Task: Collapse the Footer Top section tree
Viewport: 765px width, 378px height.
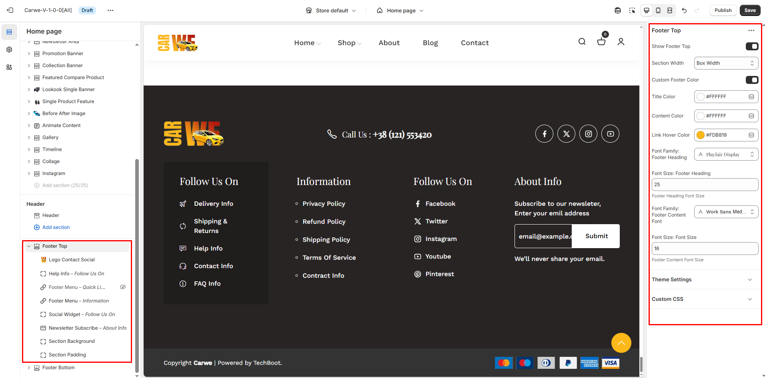Action: click(29, 246)
